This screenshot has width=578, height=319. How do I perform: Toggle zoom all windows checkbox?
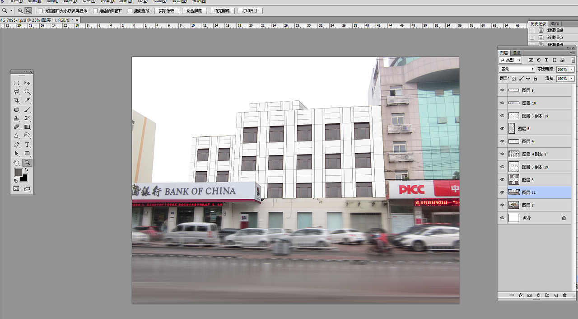(95, 11)
